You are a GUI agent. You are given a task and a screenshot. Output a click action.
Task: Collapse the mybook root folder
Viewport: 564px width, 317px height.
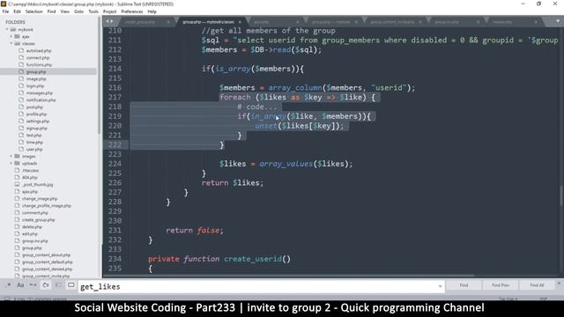(x=7, y=29)
